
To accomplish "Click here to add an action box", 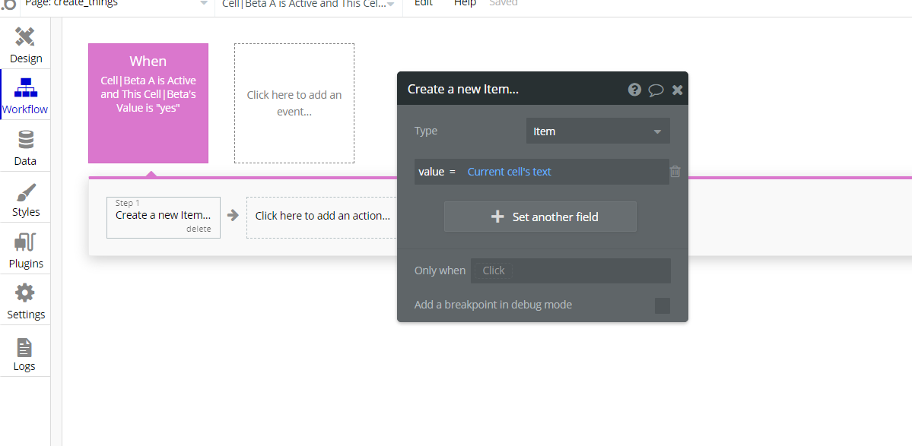I will 323,217.
